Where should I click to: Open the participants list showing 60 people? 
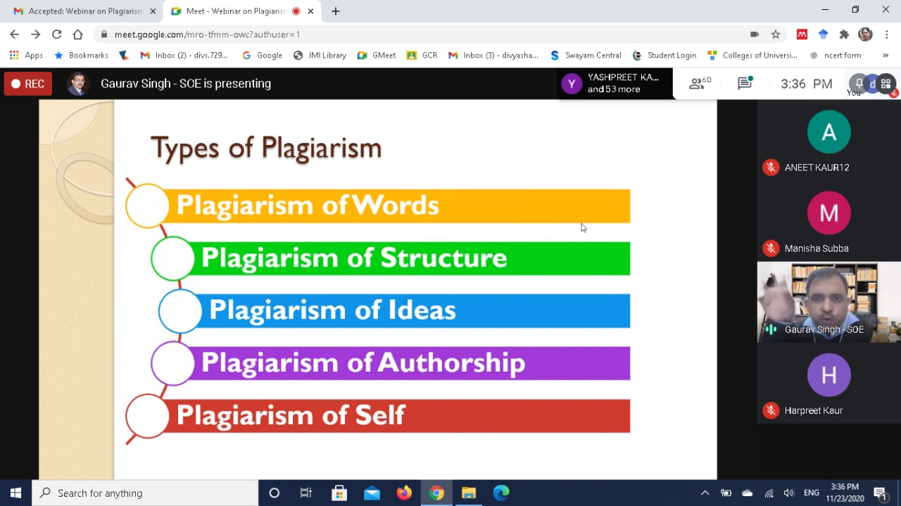point(700,84)
